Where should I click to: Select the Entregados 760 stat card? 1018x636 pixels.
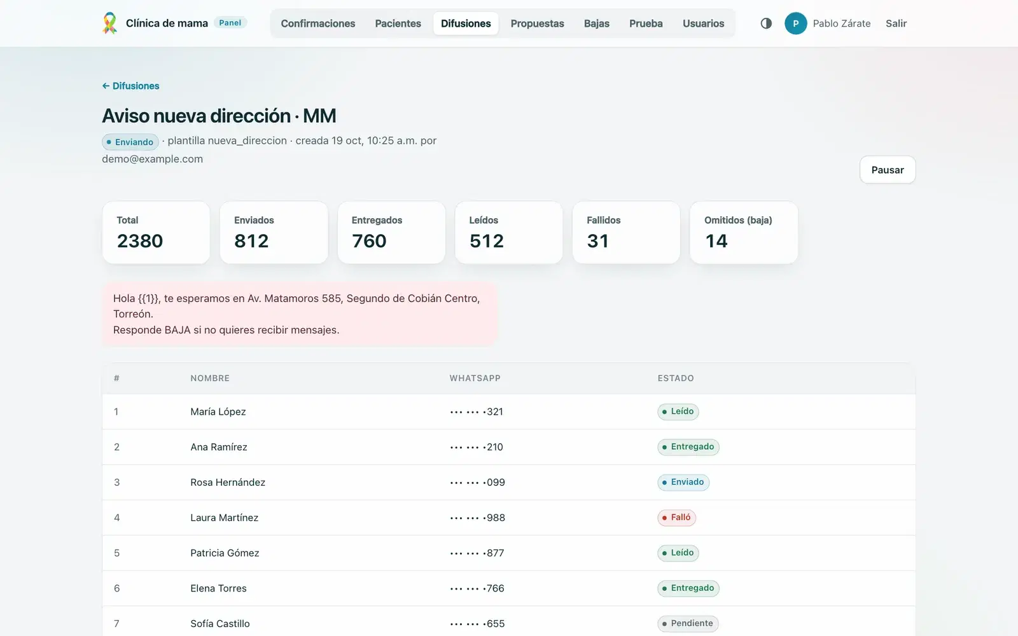pos(391,233)
